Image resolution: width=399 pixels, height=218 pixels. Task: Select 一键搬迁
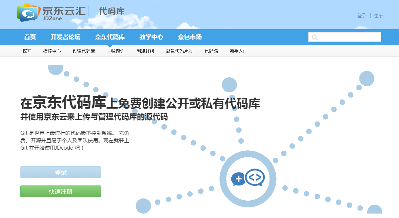[x=115, y=51]
